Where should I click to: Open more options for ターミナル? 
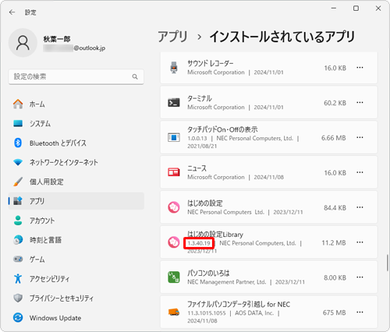tap(360, 103)
